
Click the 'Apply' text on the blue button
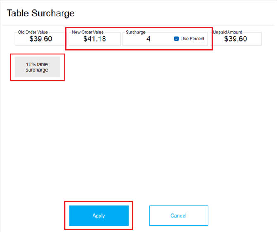point(99,216)
